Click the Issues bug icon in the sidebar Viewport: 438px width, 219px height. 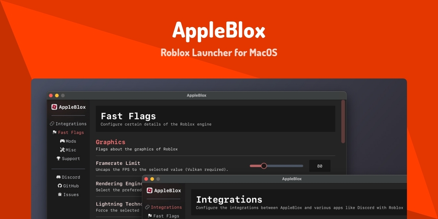pos(60,195)
